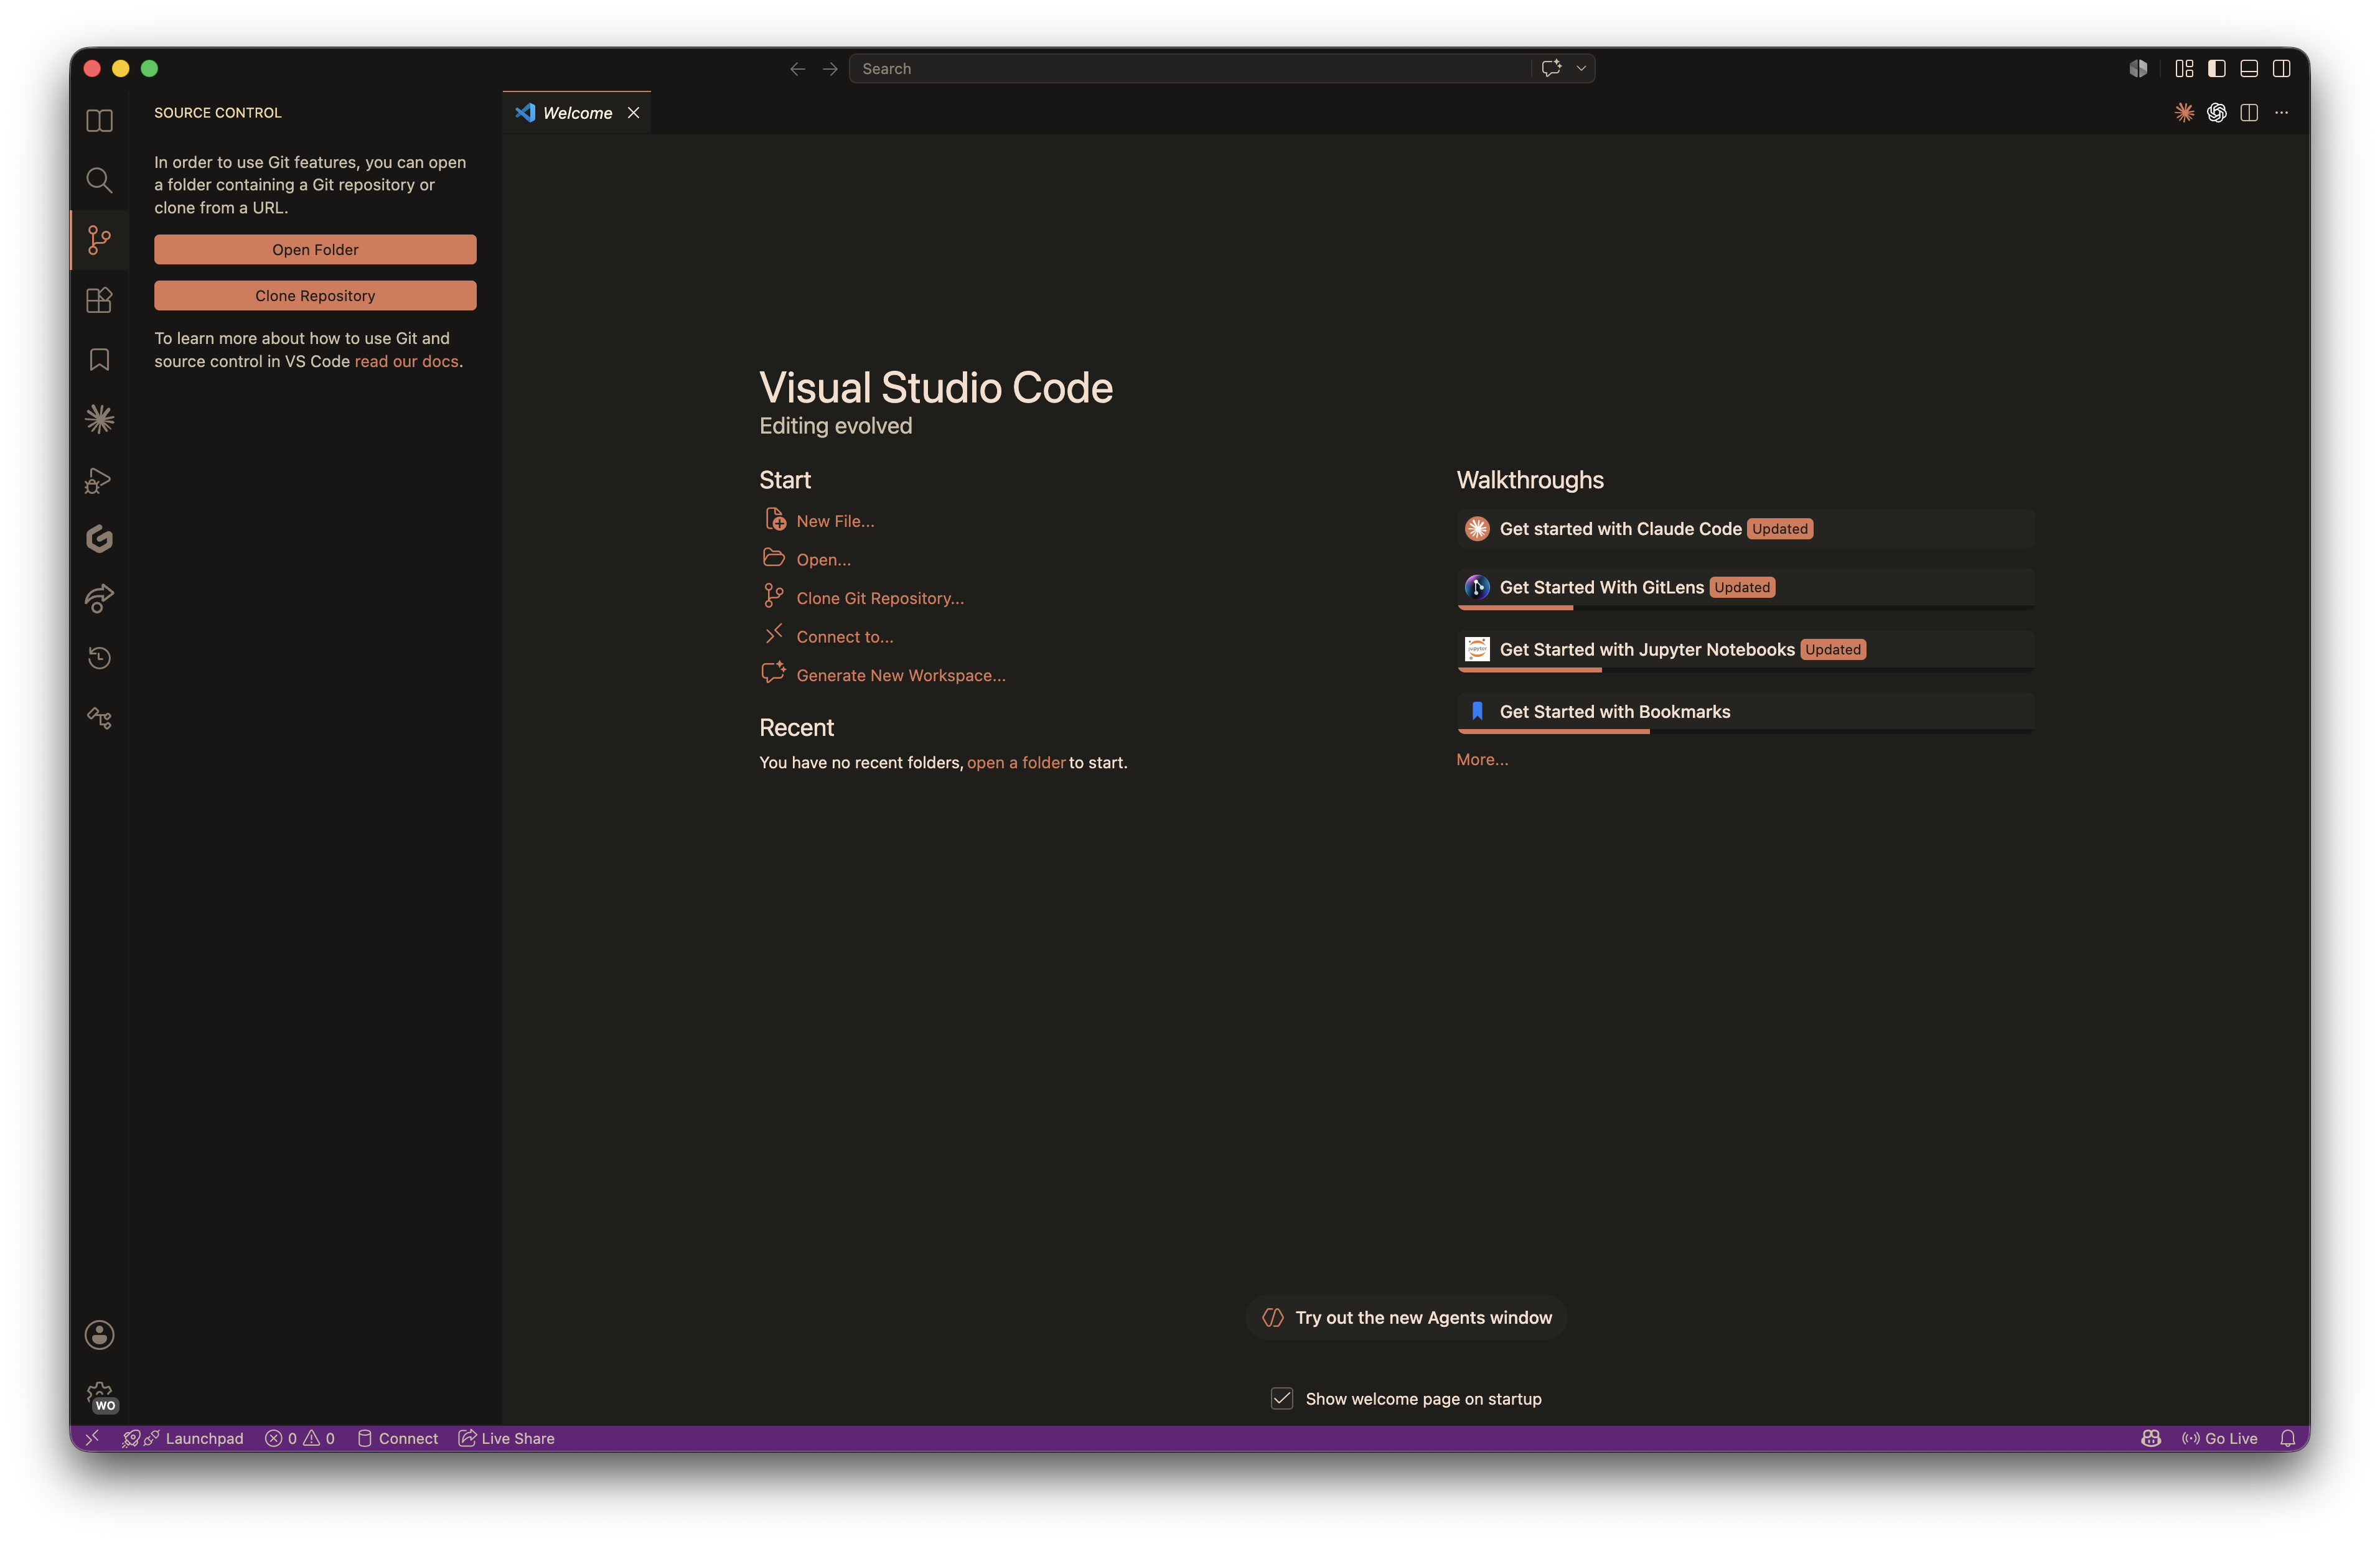Open the Copilot status icon in status bar
The height and width of the screenshot is (1544, 2380).
tap(2151, 1438)
